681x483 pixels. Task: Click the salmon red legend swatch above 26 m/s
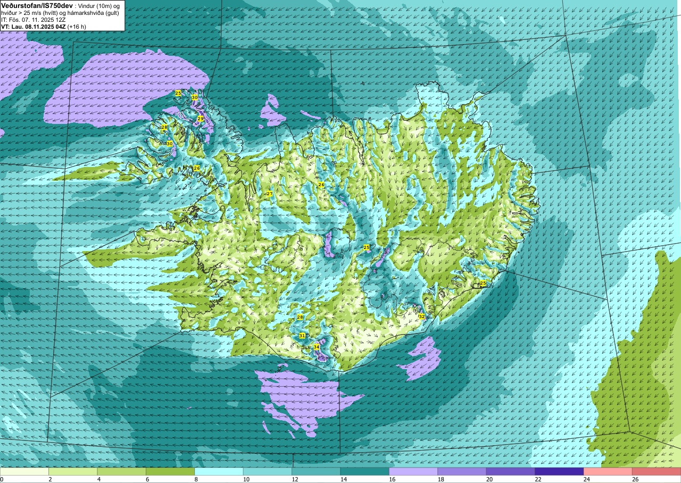pyautogui.click(x=657, y=471)
